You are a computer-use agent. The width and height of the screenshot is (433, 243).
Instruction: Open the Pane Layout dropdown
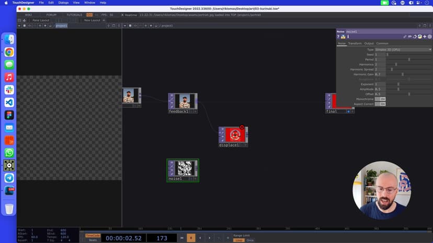[41, 20]
